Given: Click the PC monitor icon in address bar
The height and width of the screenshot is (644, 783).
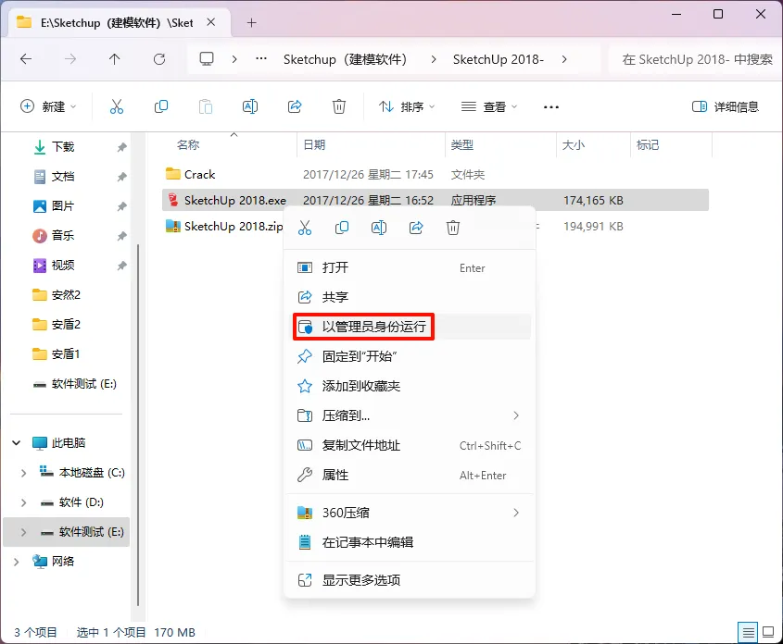Looking at the screenshot, I should pos(207,59).
